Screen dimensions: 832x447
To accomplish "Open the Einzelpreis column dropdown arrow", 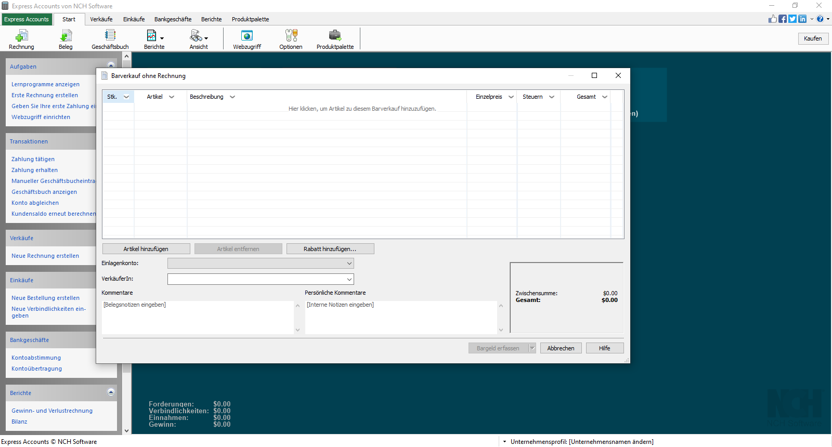I will point(511,97).
